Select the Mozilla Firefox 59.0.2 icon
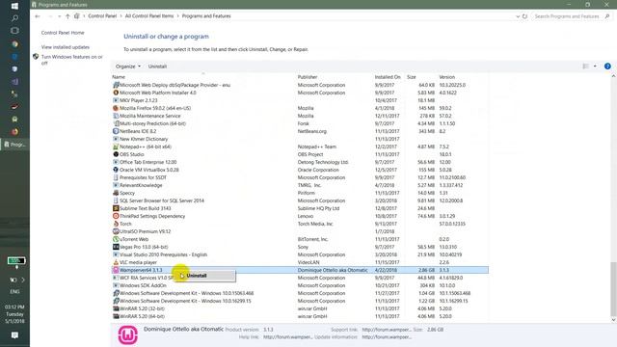Viewport: 617px width, 347px height. tap(116, 108)
